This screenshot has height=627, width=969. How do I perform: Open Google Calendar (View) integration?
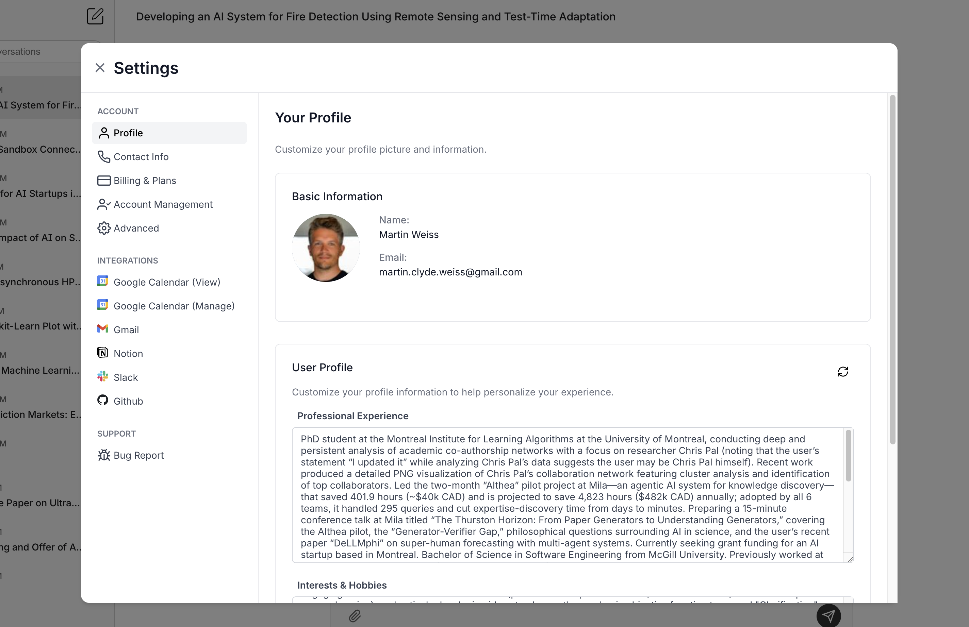pyautogui.click(x=166, y=282)
